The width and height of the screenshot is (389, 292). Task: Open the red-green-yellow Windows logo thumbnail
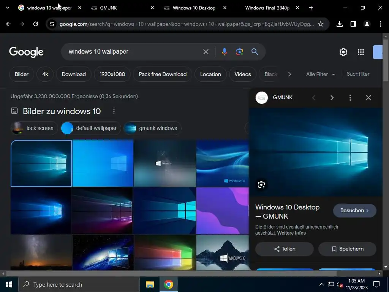tap(165, 252)
